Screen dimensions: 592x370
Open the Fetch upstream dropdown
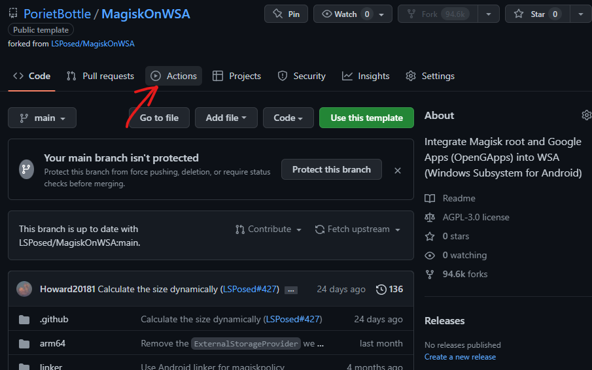[358, 229]
